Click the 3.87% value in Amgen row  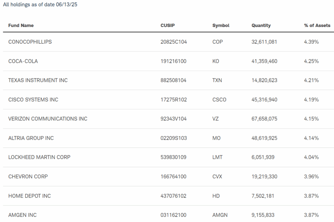[x=311, y=215]
